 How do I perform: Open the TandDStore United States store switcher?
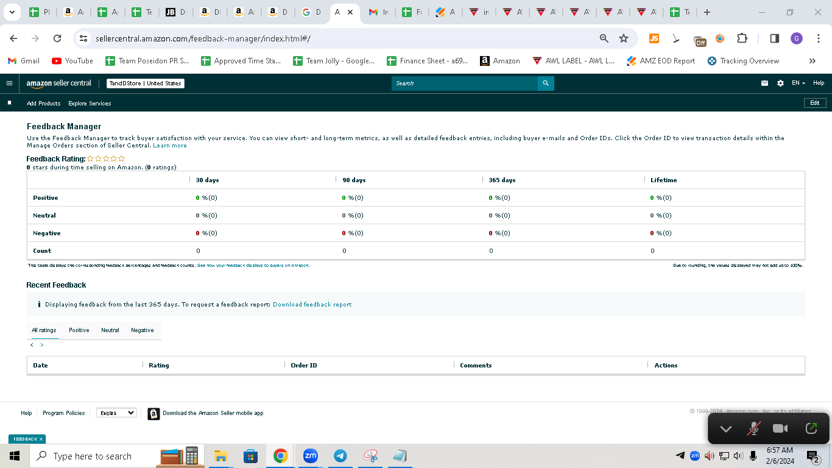[x=146, y=83]
